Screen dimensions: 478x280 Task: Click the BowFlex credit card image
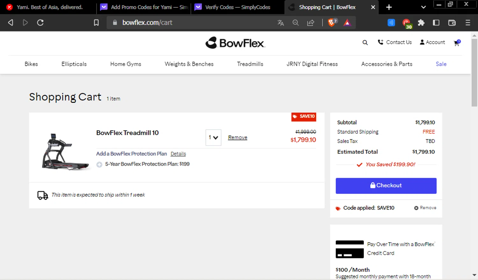click(350, 249)
